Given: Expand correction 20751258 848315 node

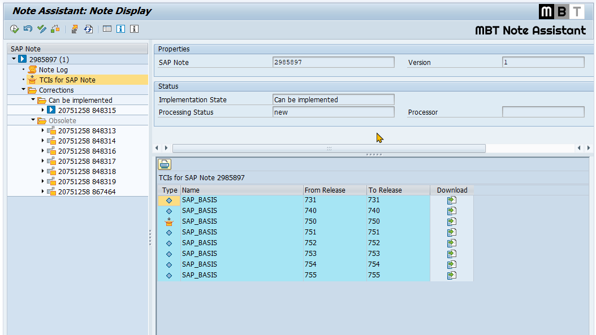Looking at the screenshot, I should tap(43, 110).
